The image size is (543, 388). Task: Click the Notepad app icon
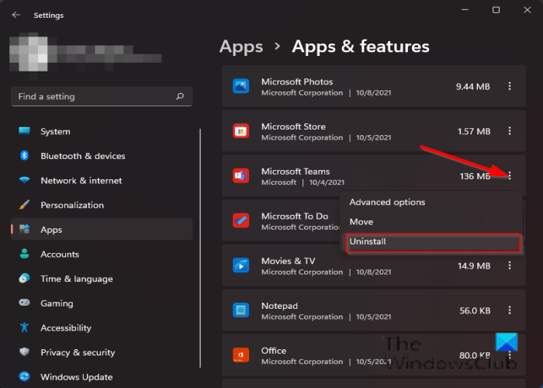point(240,311)
